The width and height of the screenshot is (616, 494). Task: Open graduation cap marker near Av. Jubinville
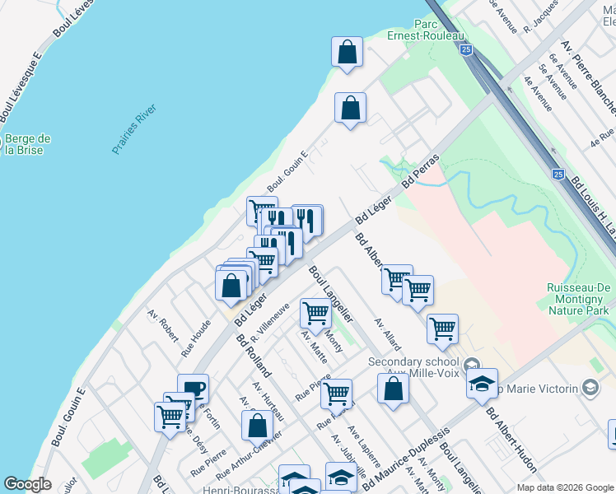(x=342, y=476)
